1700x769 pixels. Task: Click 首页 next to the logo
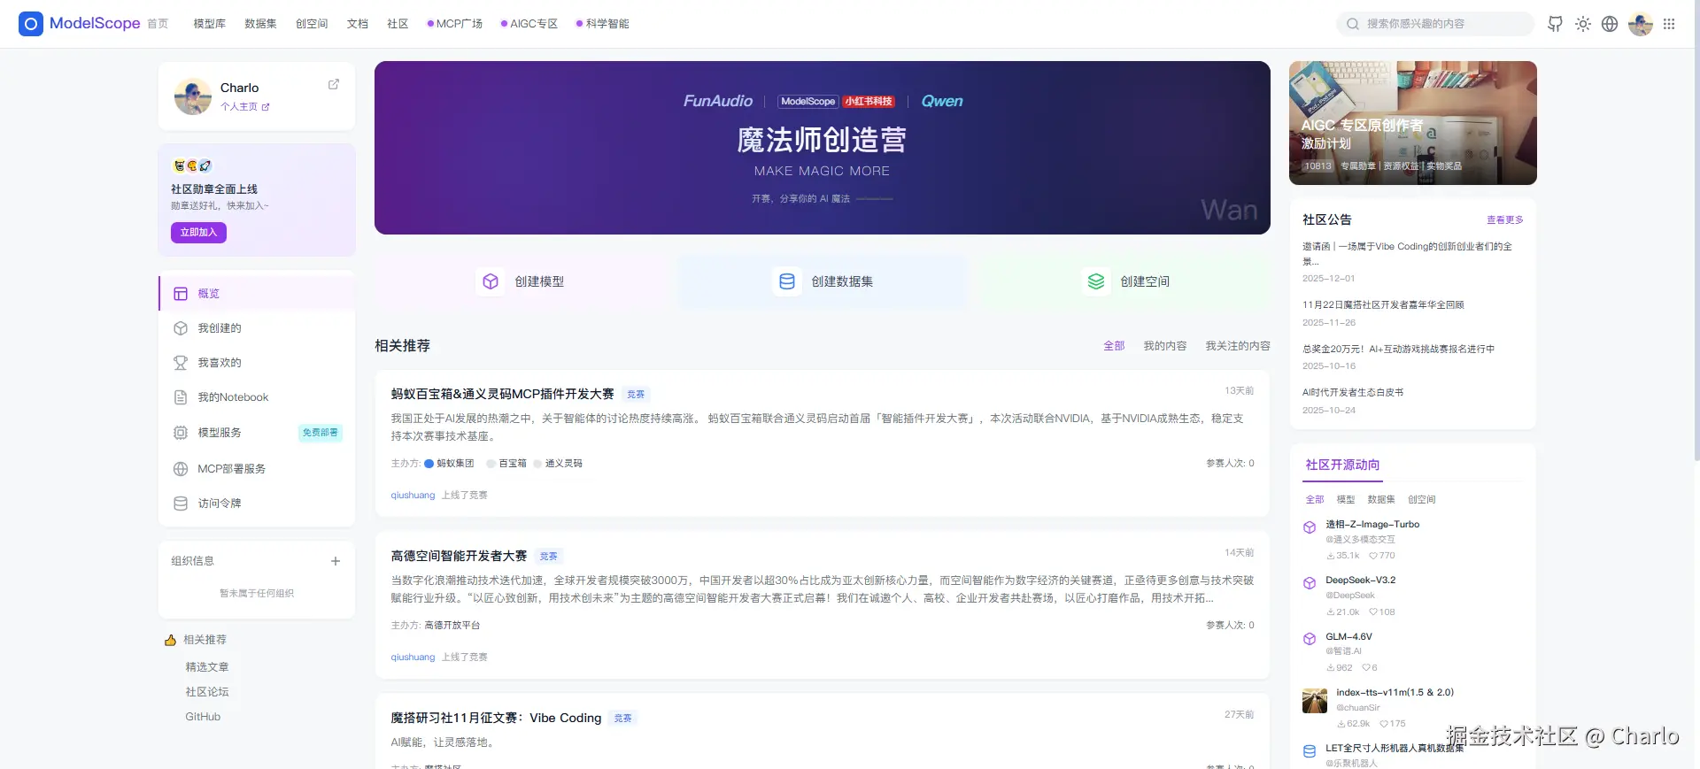click(x=158, y=24)
